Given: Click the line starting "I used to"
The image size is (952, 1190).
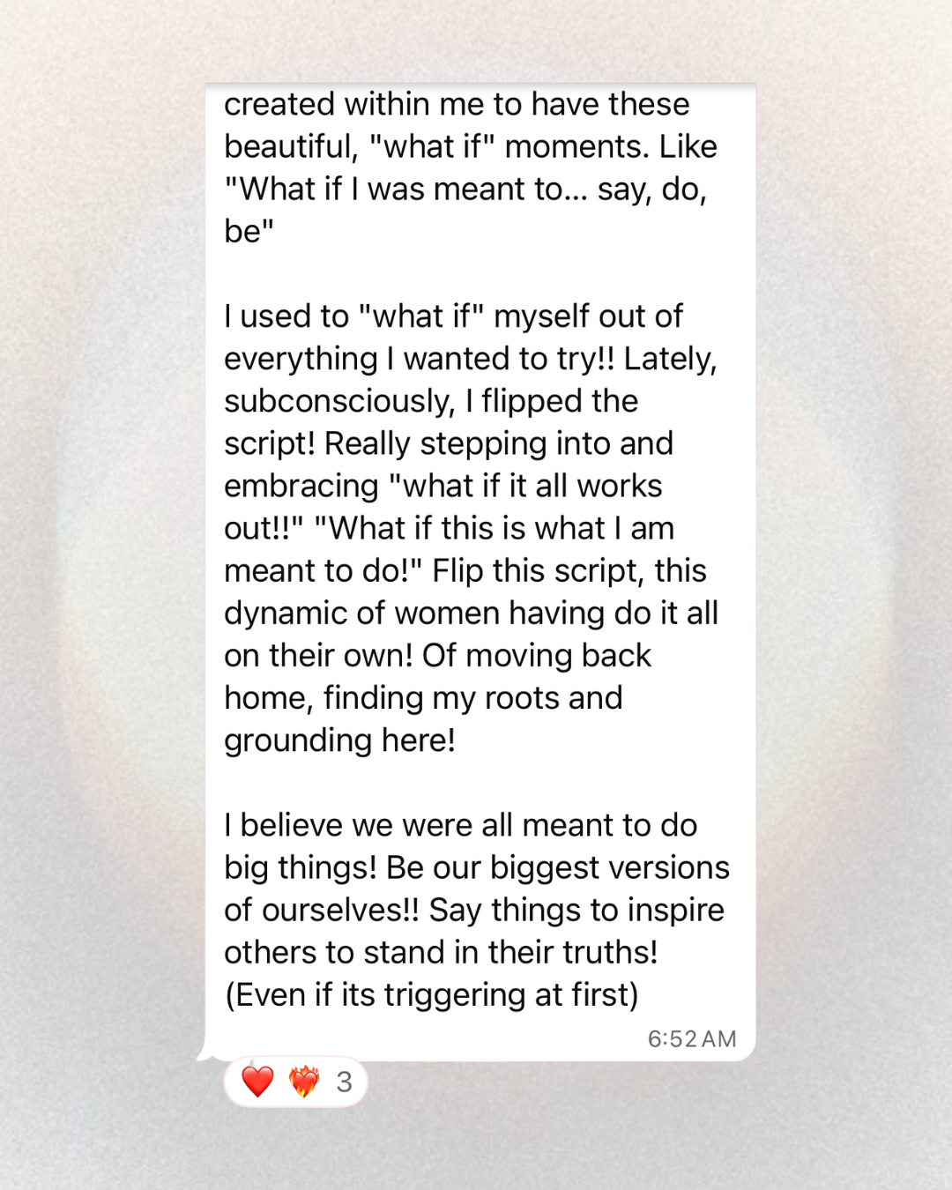Looking at the screenshot, I should pos(453,316).
